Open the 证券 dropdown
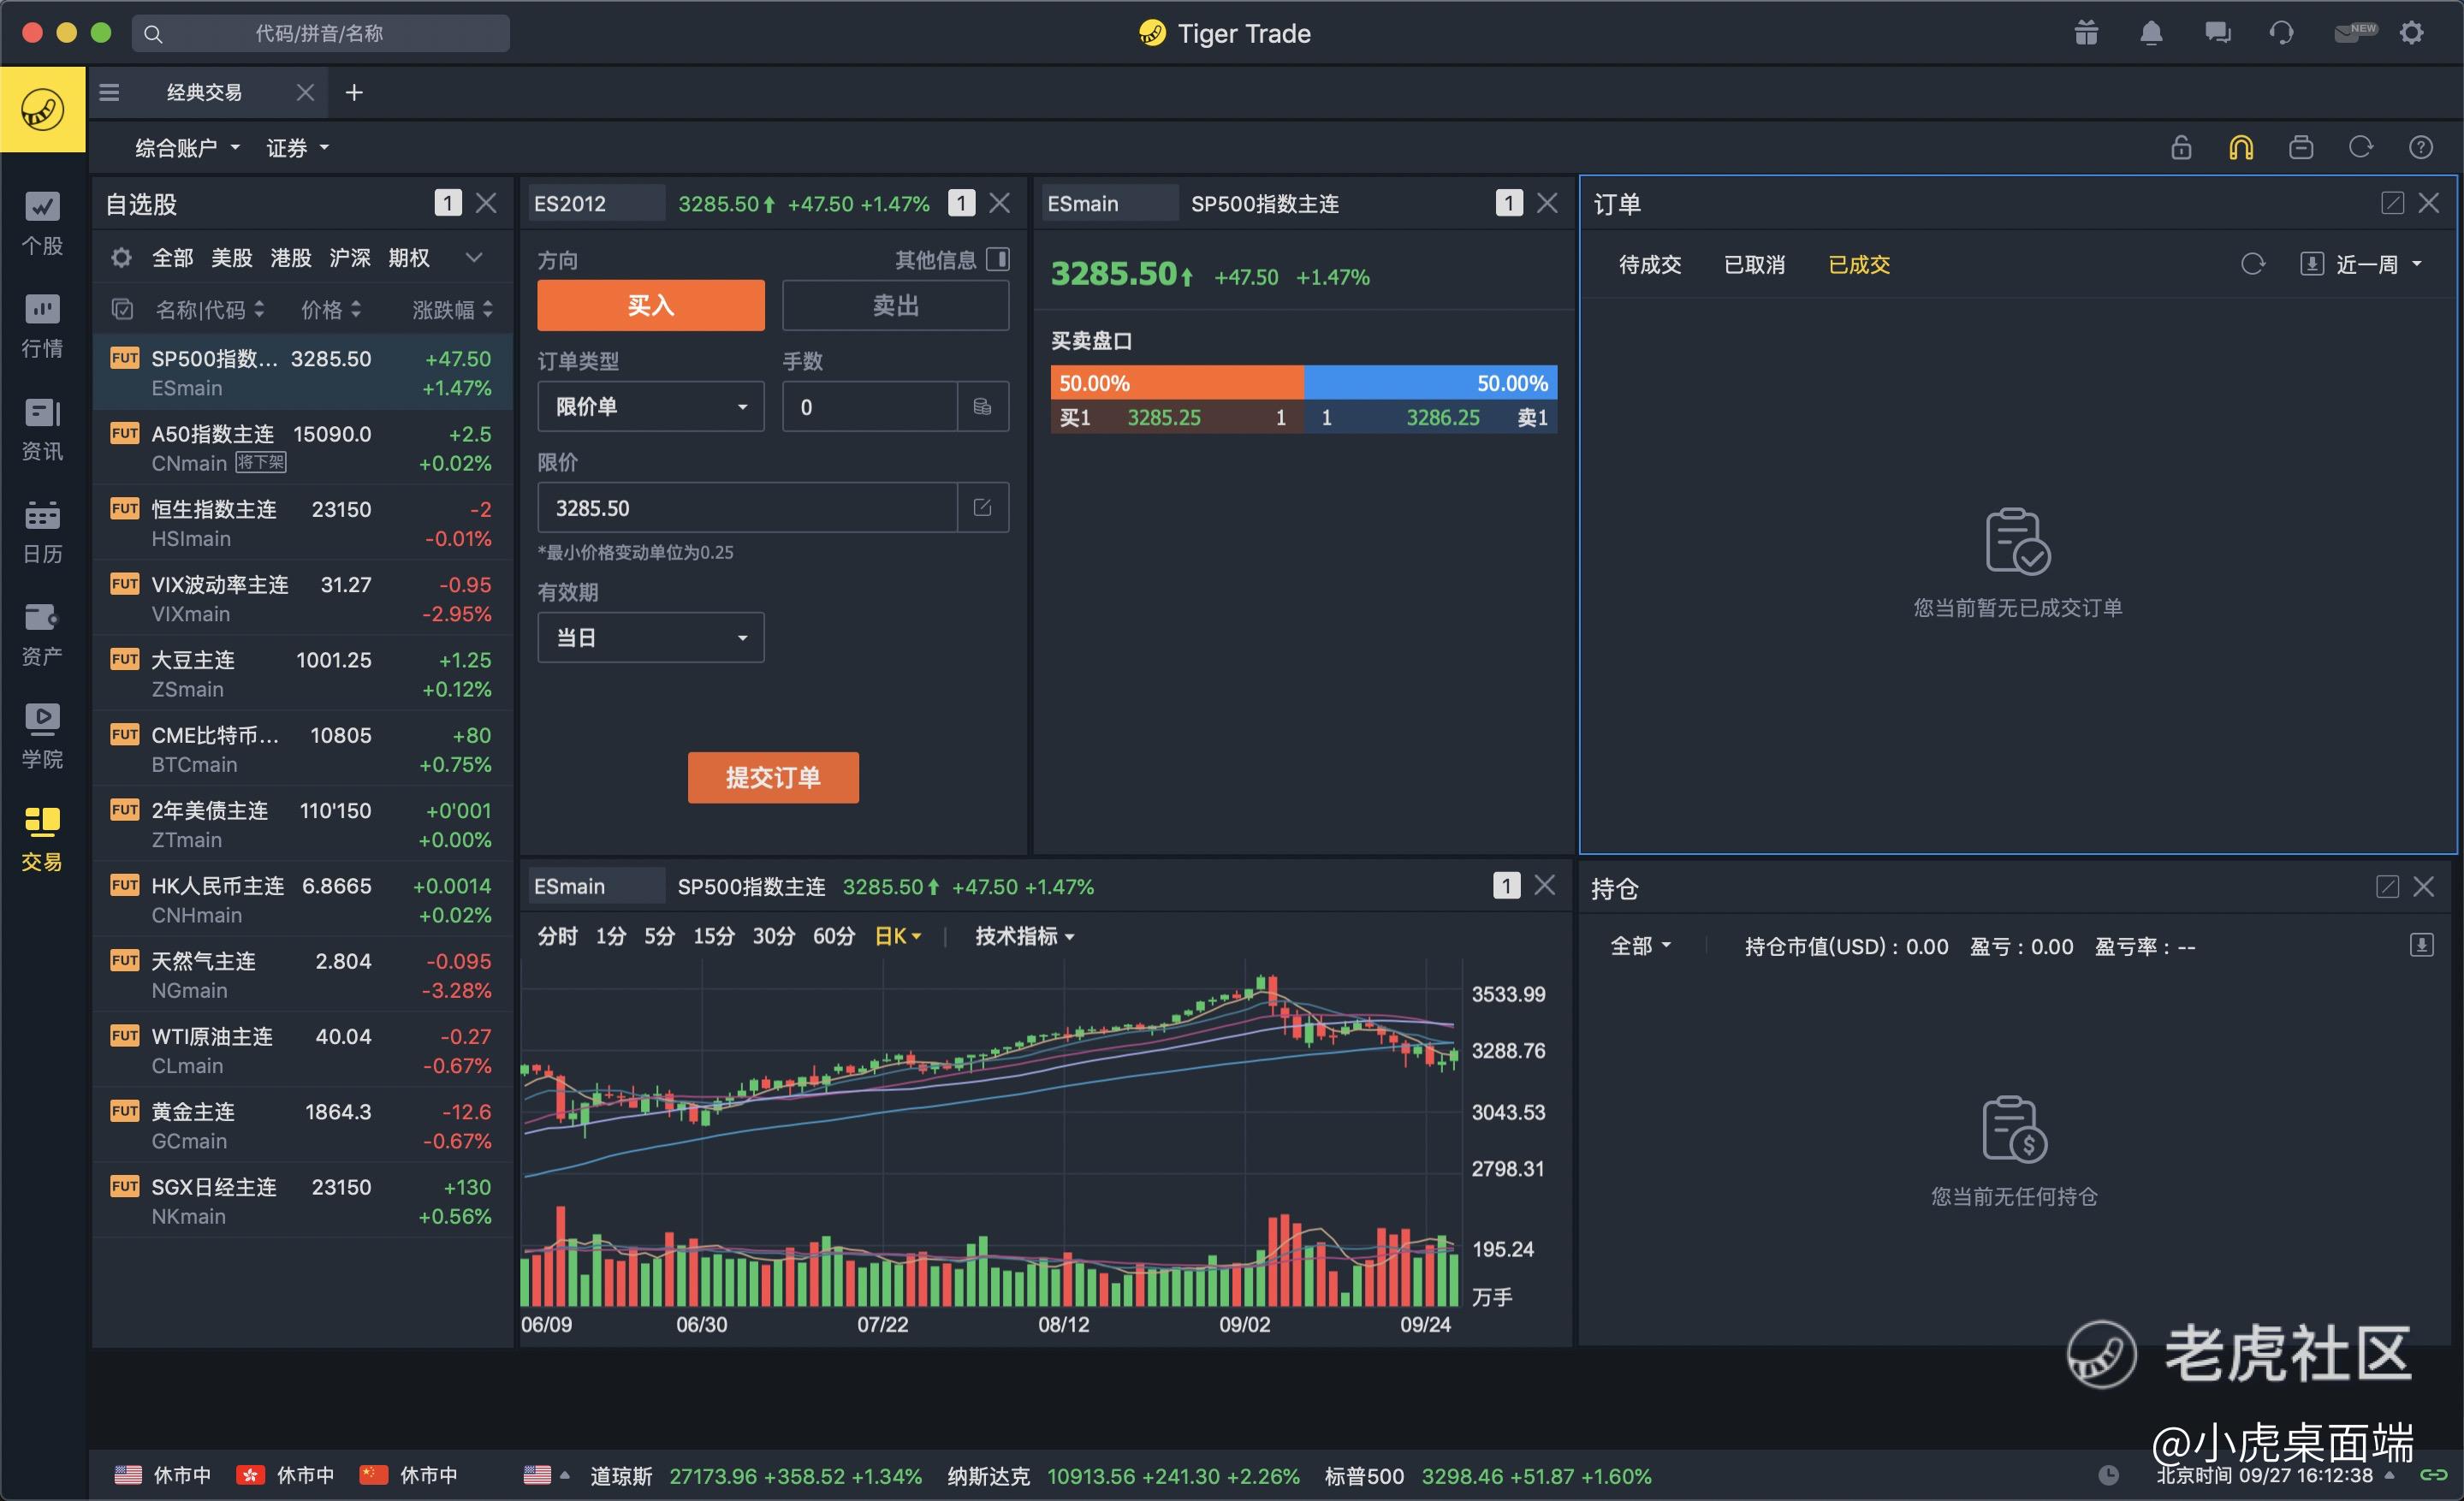 tap(297, 148)
